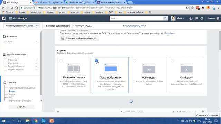Open Skype from the taskbar
The height and width of the screenshot is (124, 221).
click(44, 121)
